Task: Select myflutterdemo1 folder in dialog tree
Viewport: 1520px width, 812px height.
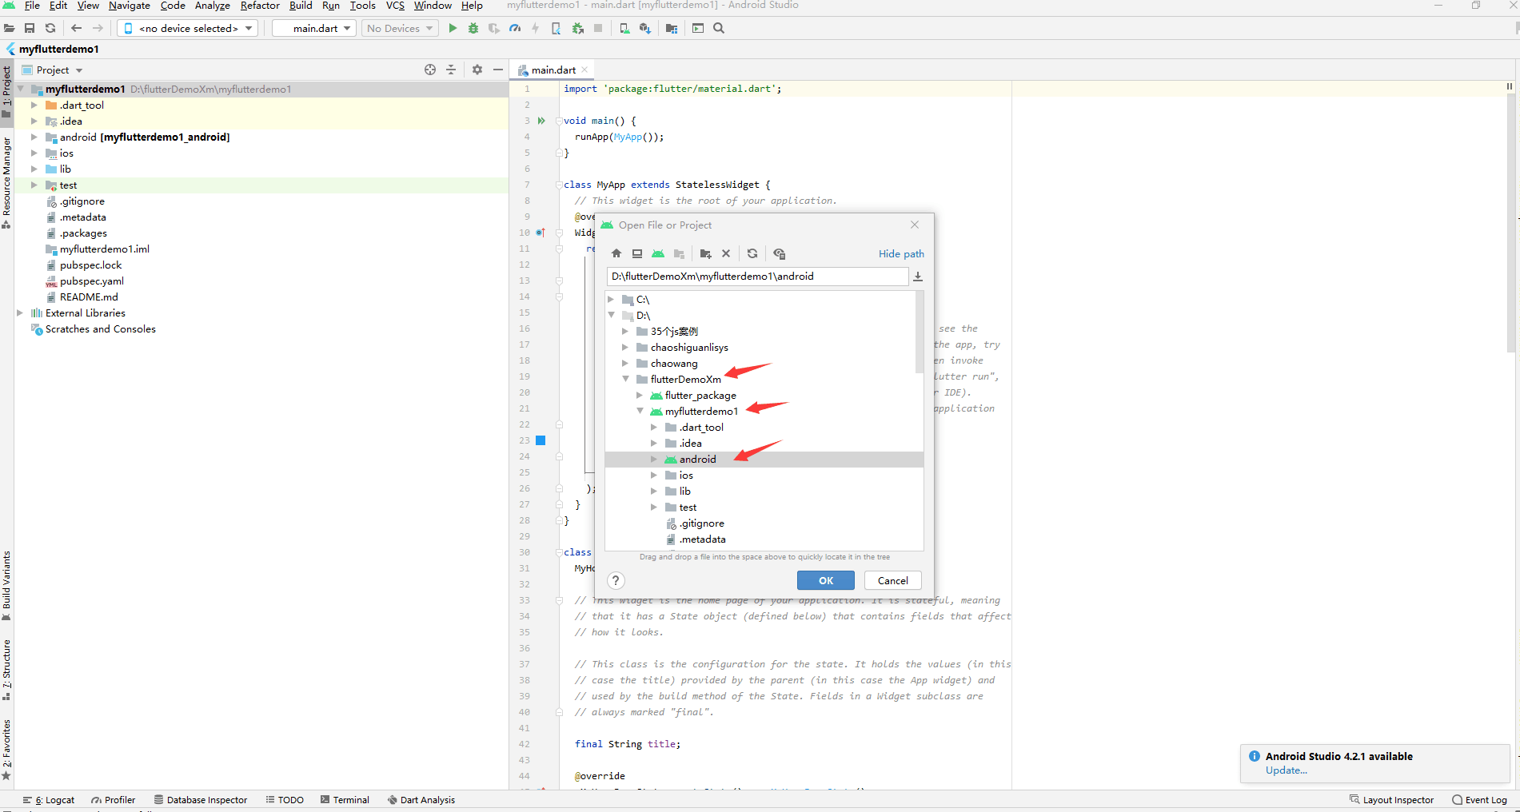Action: 701,411
